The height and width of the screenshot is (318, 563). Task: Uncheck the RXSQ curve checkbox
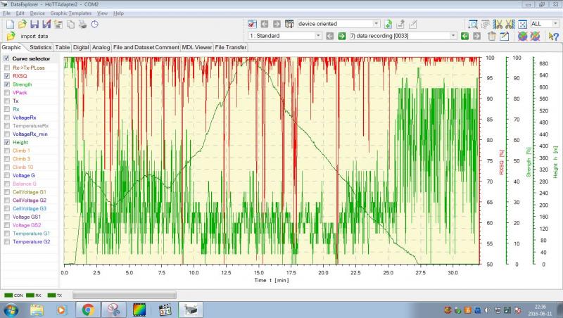pos(7,75)
